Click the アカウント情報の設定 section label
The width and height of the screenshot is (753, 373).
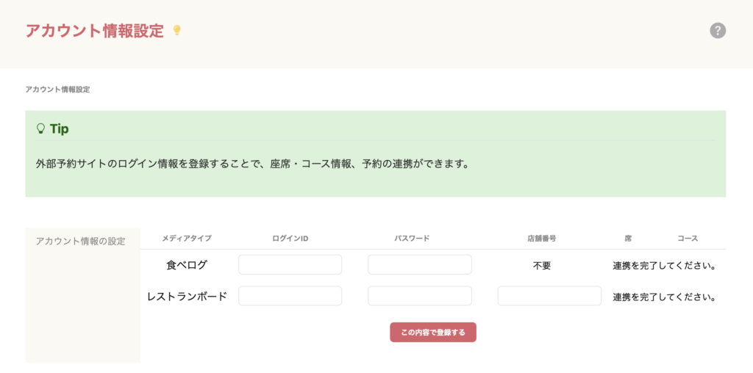point(81,242)
